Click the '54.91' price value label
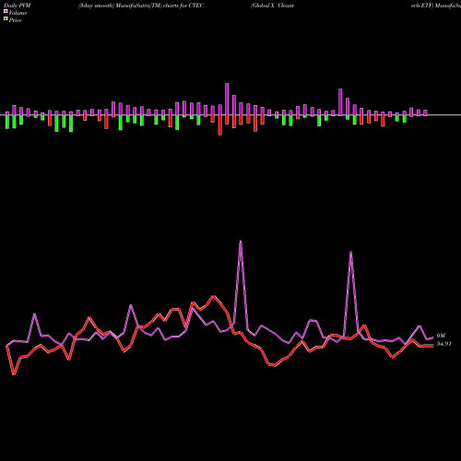This screenshot has width=461, height=461. pos(444,344)
